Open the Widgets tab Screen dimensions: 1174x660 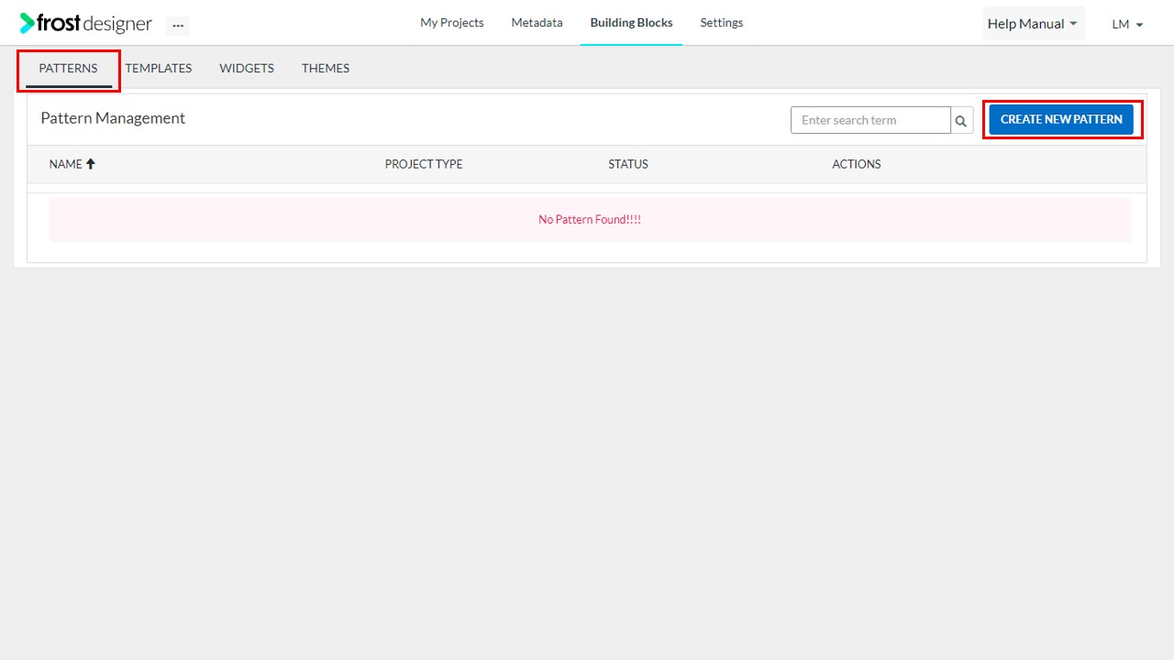pos(247,69)
